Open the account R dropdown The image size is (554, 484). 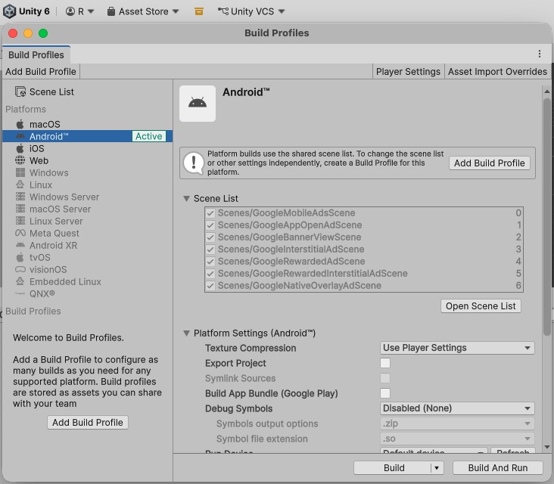coord(80,11)
